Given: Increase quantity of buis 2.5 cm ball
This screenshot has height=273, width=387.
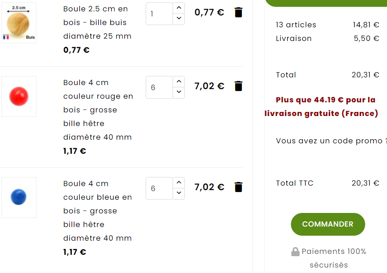Looking at the screenshot, I should (179, 8).
